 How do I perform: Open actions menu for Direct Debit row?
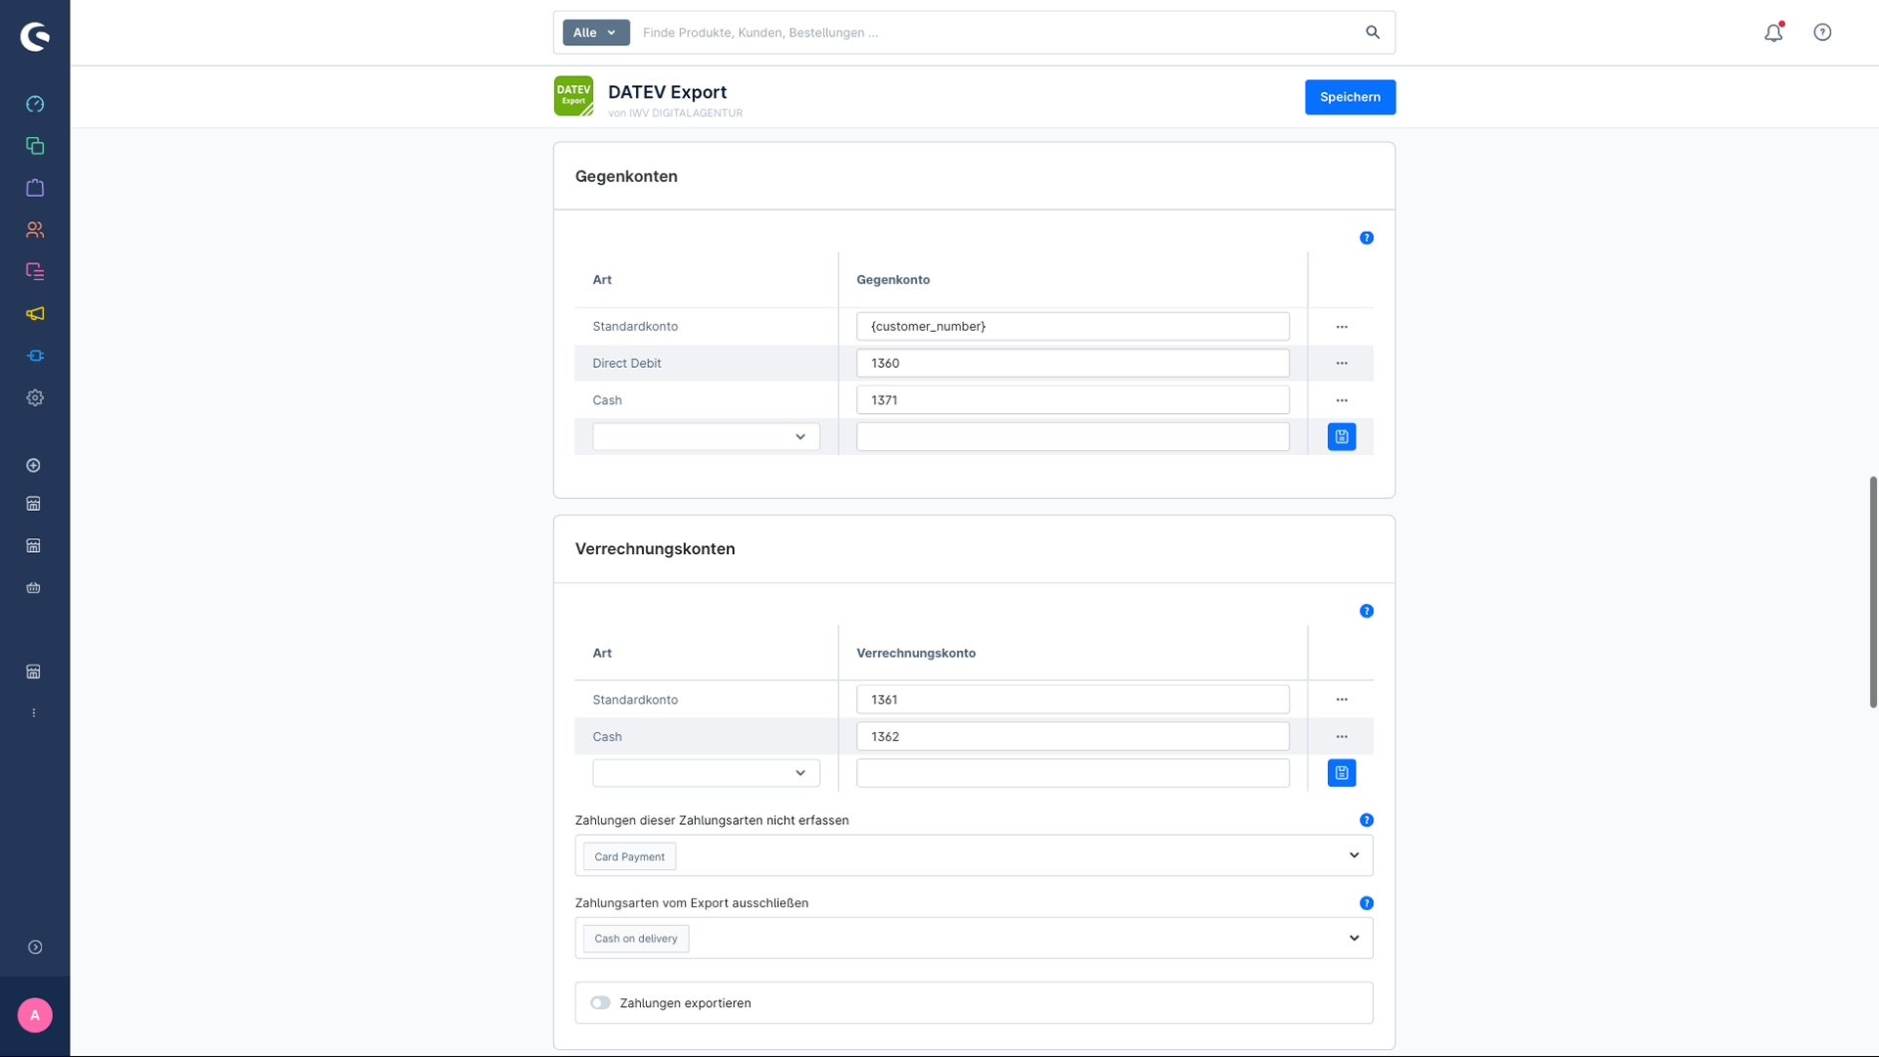[x=1342, y=363]
